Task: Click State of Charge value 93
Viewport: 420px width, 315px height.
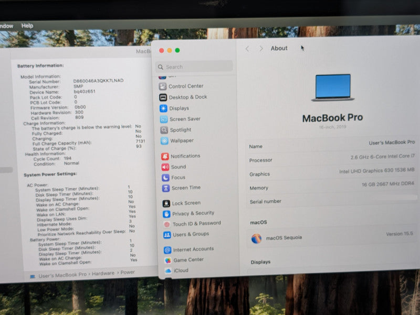Action: tap(139, 146)
